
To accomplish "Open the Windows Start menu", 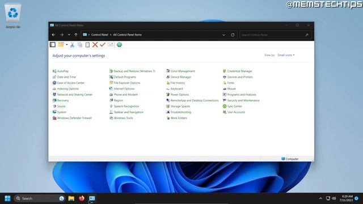I will [7, 198].
